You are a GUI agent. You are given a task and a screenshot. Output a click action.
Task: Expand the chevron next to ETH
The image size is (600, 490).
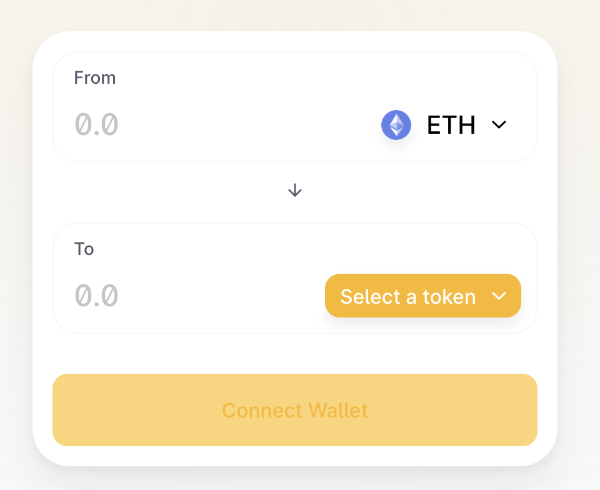click(x=499, y=125)
